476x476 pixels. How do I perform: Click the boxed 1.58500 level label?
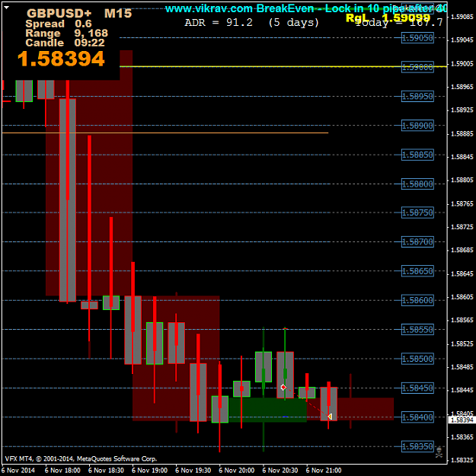(x=417, y=359)
